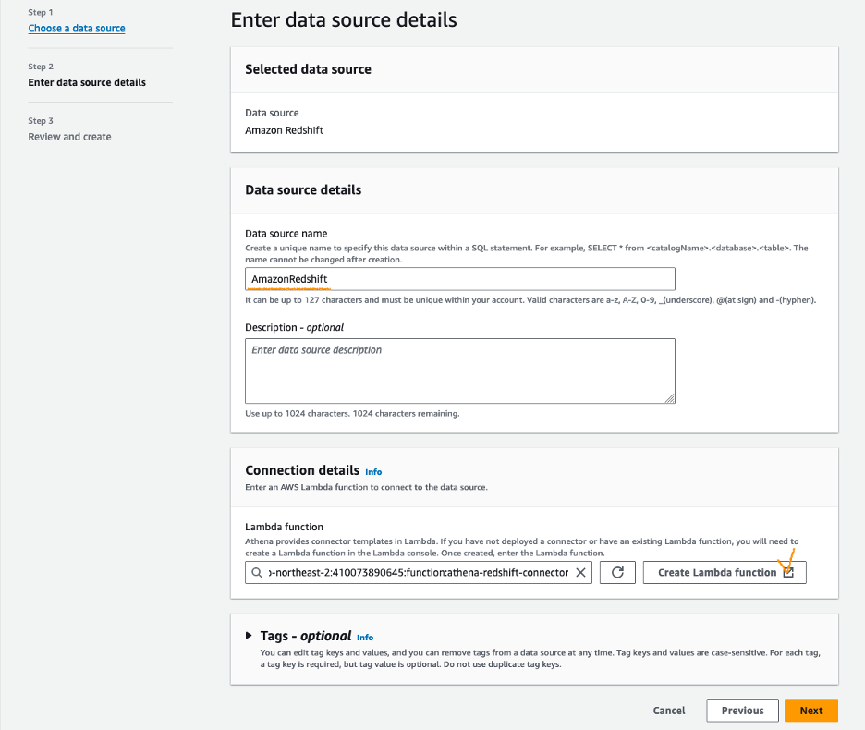This screenshot has height=730, width=865.
Task: Click the description box resize handle
Action: (x=670, y=398)
